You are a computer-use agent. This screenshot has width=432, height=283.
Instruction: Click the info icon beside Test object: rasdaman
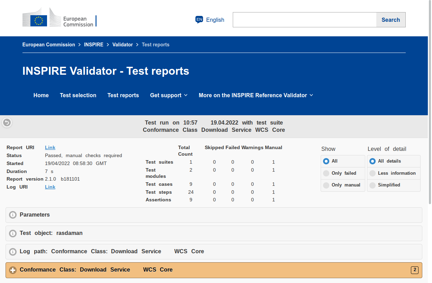pyautogui.click(x=13, y=233)
